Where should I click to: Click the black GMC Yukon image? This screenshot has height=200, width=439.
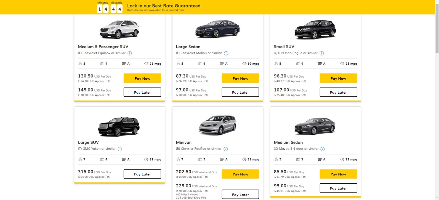click(x=119, y=126)
